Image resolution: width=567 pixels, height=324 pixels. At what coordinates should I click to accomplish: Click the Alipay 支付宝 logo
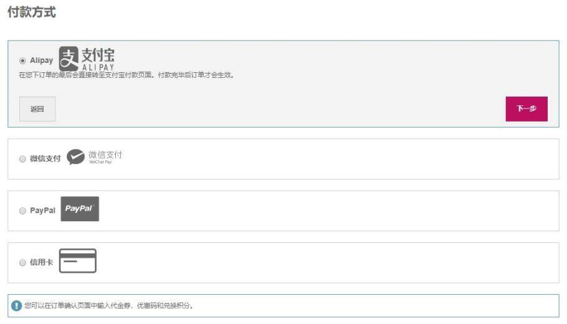pyautogui.click(x=87, y=59)
